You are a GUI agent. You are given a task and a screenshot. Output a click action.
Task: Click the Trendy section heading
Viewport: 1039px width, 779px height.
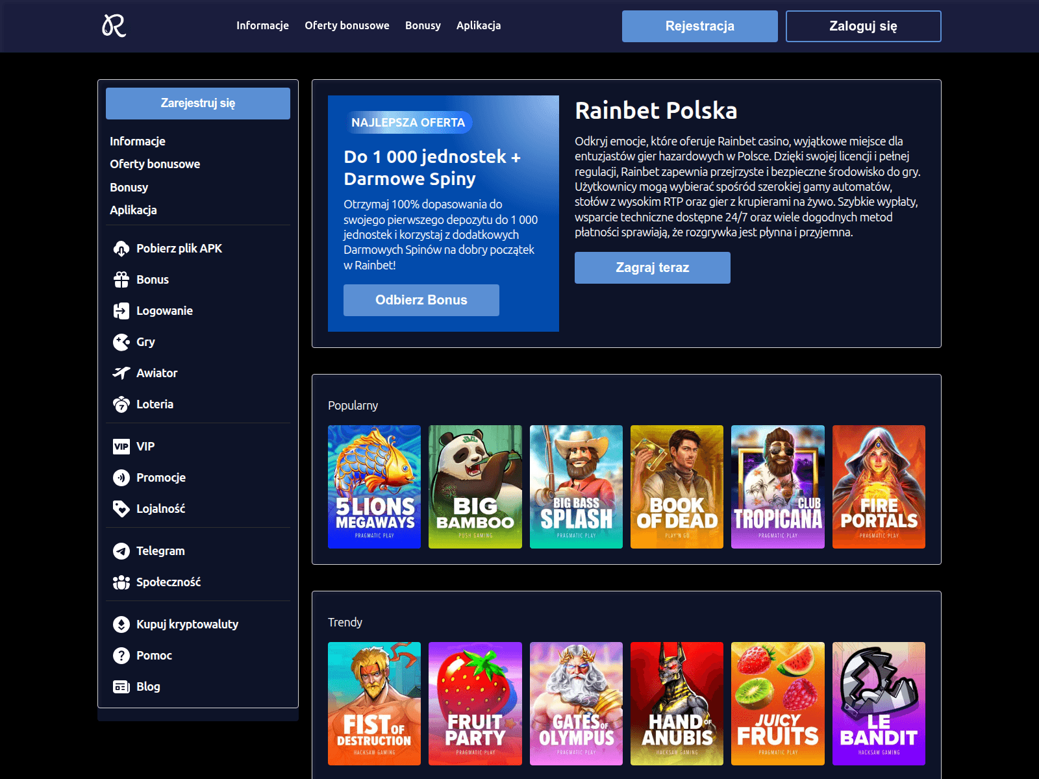[x=345, y=623]
